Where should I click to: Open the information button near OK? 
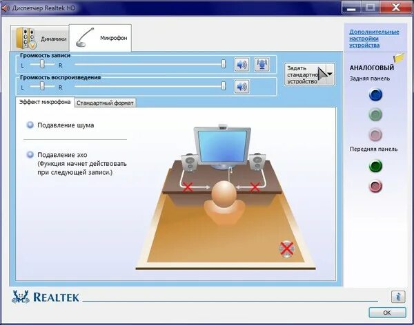398,297
